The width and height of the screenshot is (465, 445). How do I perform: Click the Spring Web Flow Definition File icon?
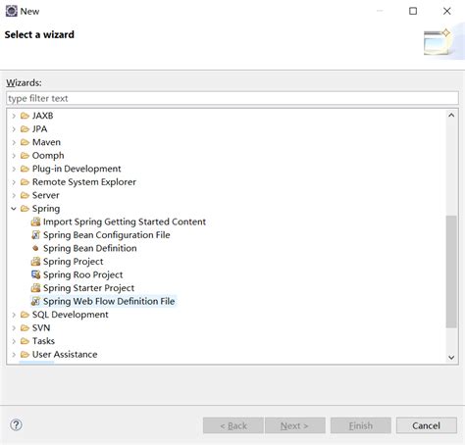tap(35, 301)
